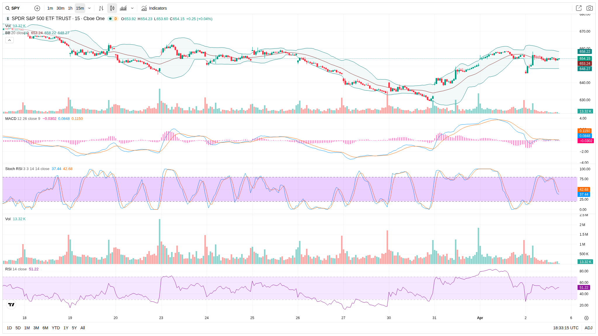Expand the time interval dropdown

pos(89,8)
